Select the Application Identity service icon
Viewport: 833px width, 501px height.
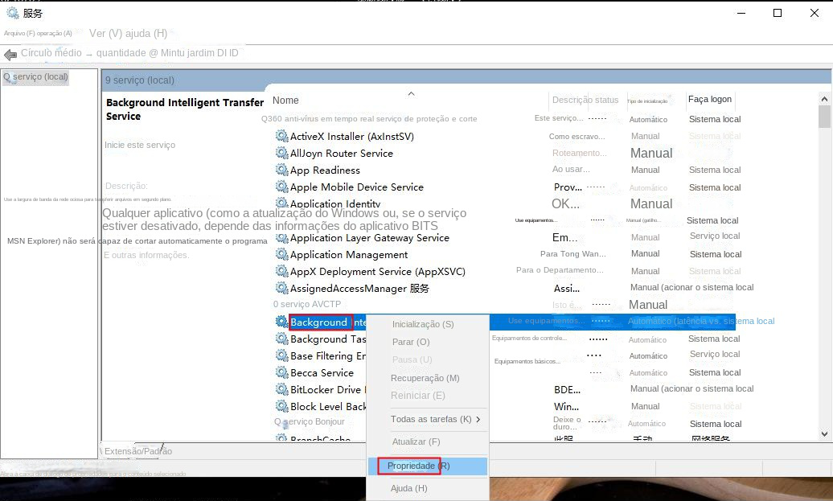282,203
